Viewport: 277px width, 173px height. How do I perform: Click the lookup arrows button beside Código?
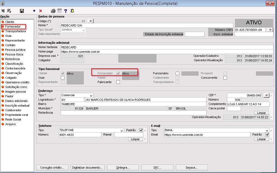(90, 21)
